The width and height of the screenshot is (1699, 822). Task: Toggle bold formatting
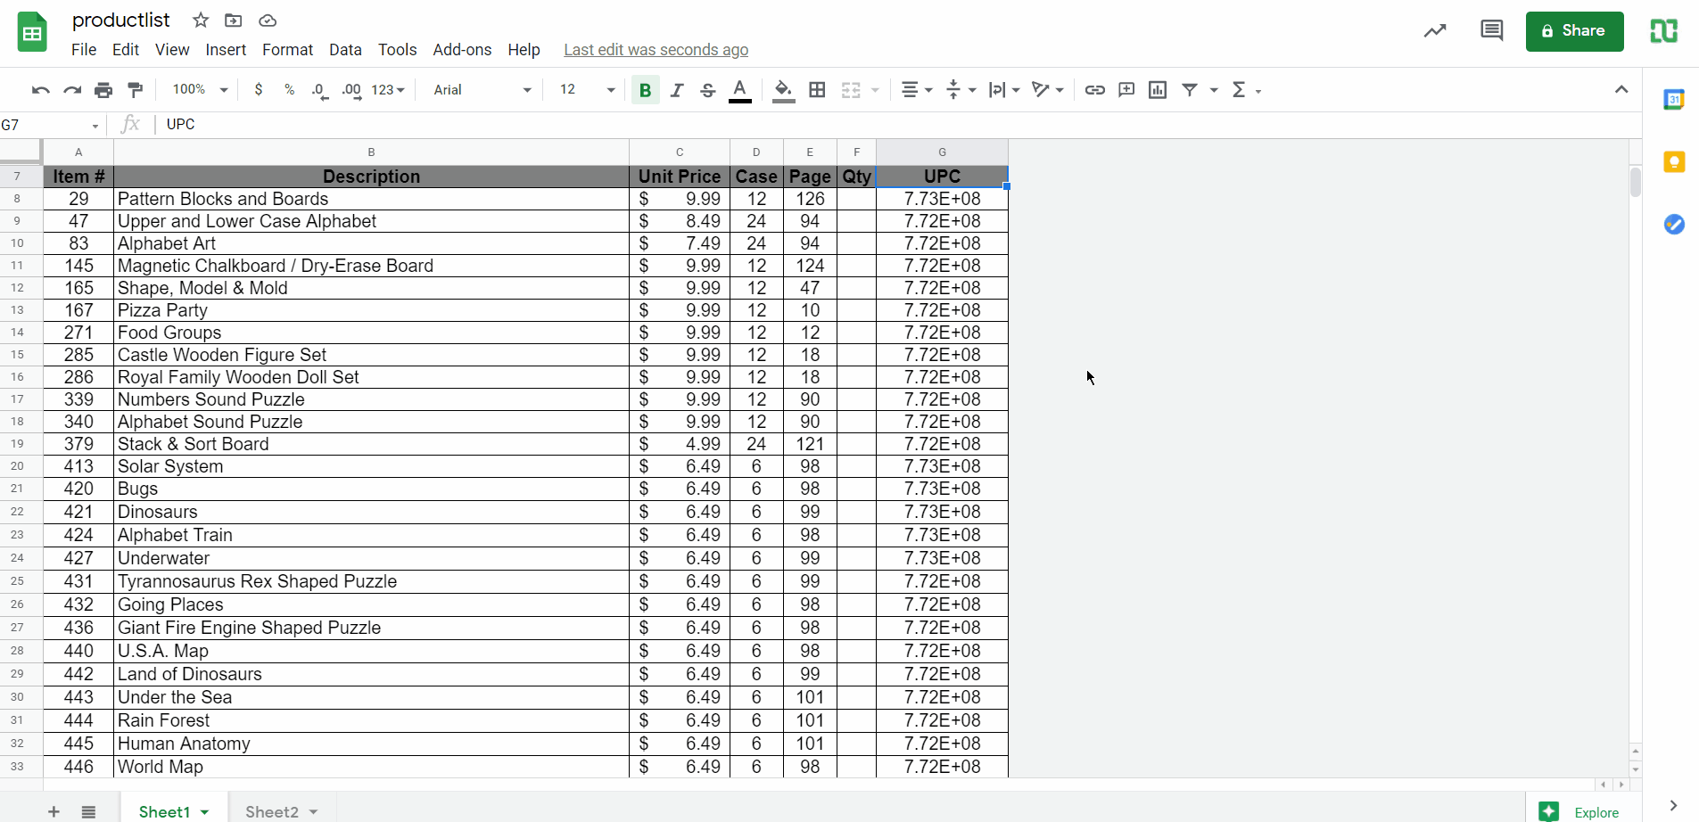point(645,90)
